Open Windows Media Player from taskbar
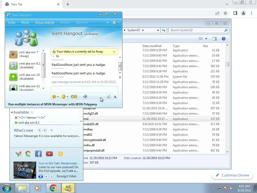This screenshot has height=193, width=257. point(37,188)
